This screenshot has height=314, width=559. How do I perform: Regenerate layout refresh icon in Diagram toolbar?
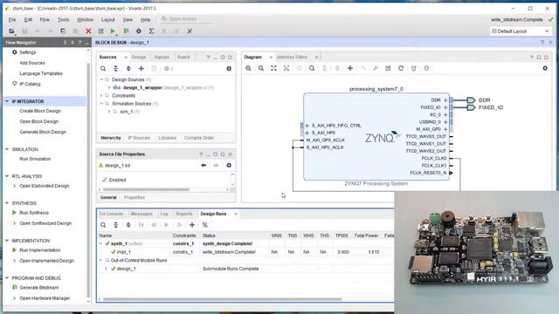[401, 68]
